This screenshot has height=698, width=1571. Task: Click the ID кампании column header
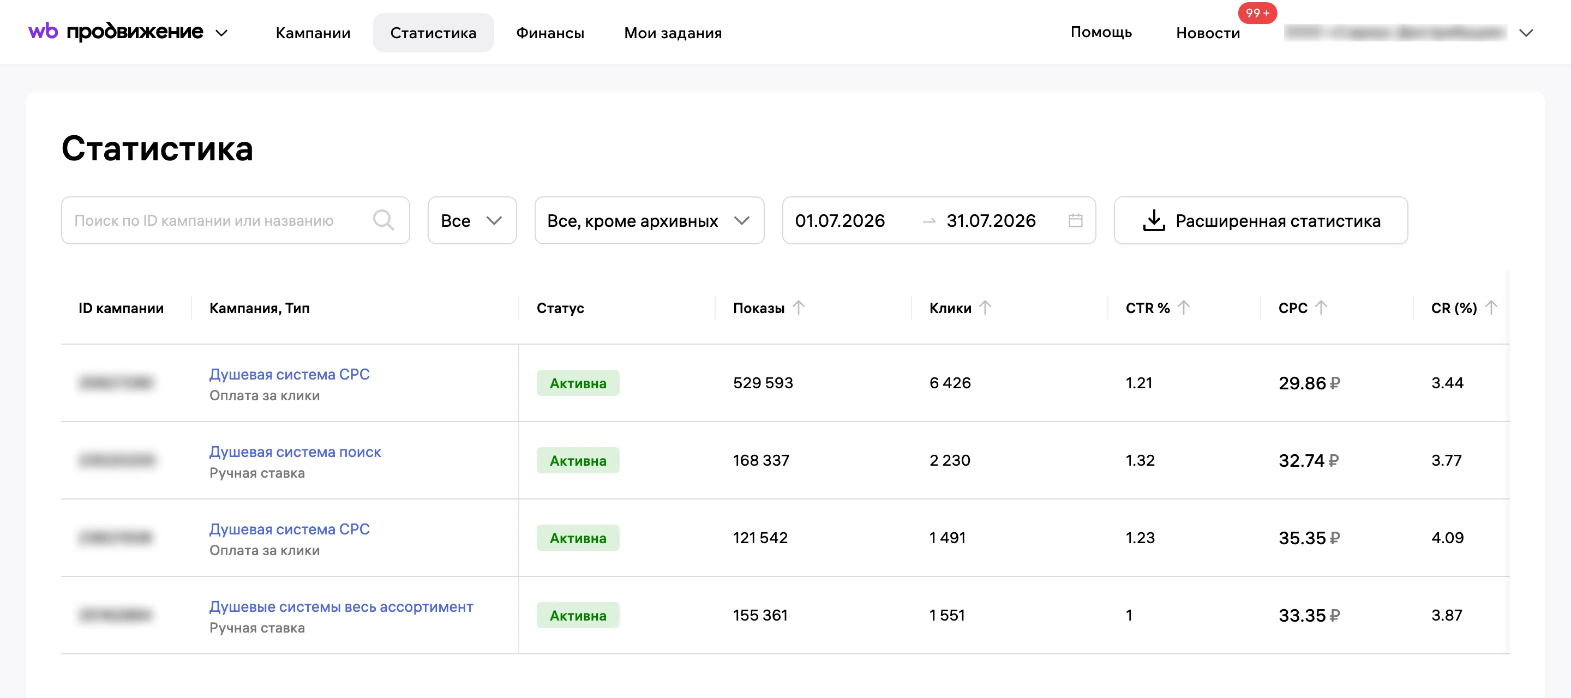[x=121, y=308]
